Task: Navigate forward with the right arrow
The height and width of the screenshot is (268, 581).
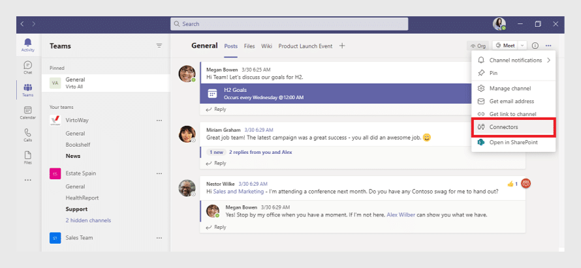Action: point(34,24)
